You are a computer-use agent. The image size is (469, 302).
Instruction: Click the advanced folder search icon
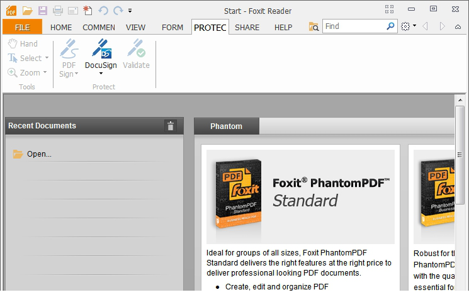[x=314, y=26]
